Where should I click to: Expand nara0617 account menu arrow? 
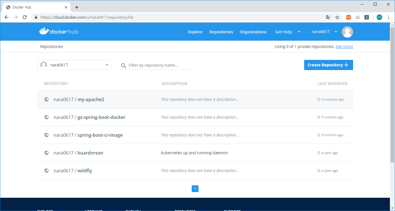336,32
